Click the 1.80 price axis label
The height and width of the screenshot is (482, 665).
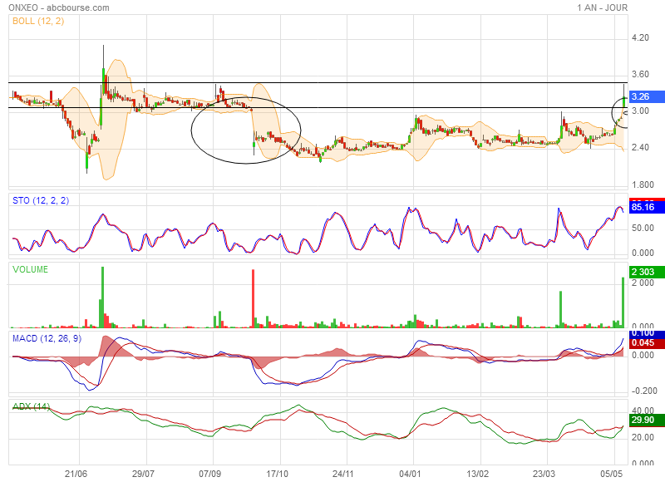640,184
